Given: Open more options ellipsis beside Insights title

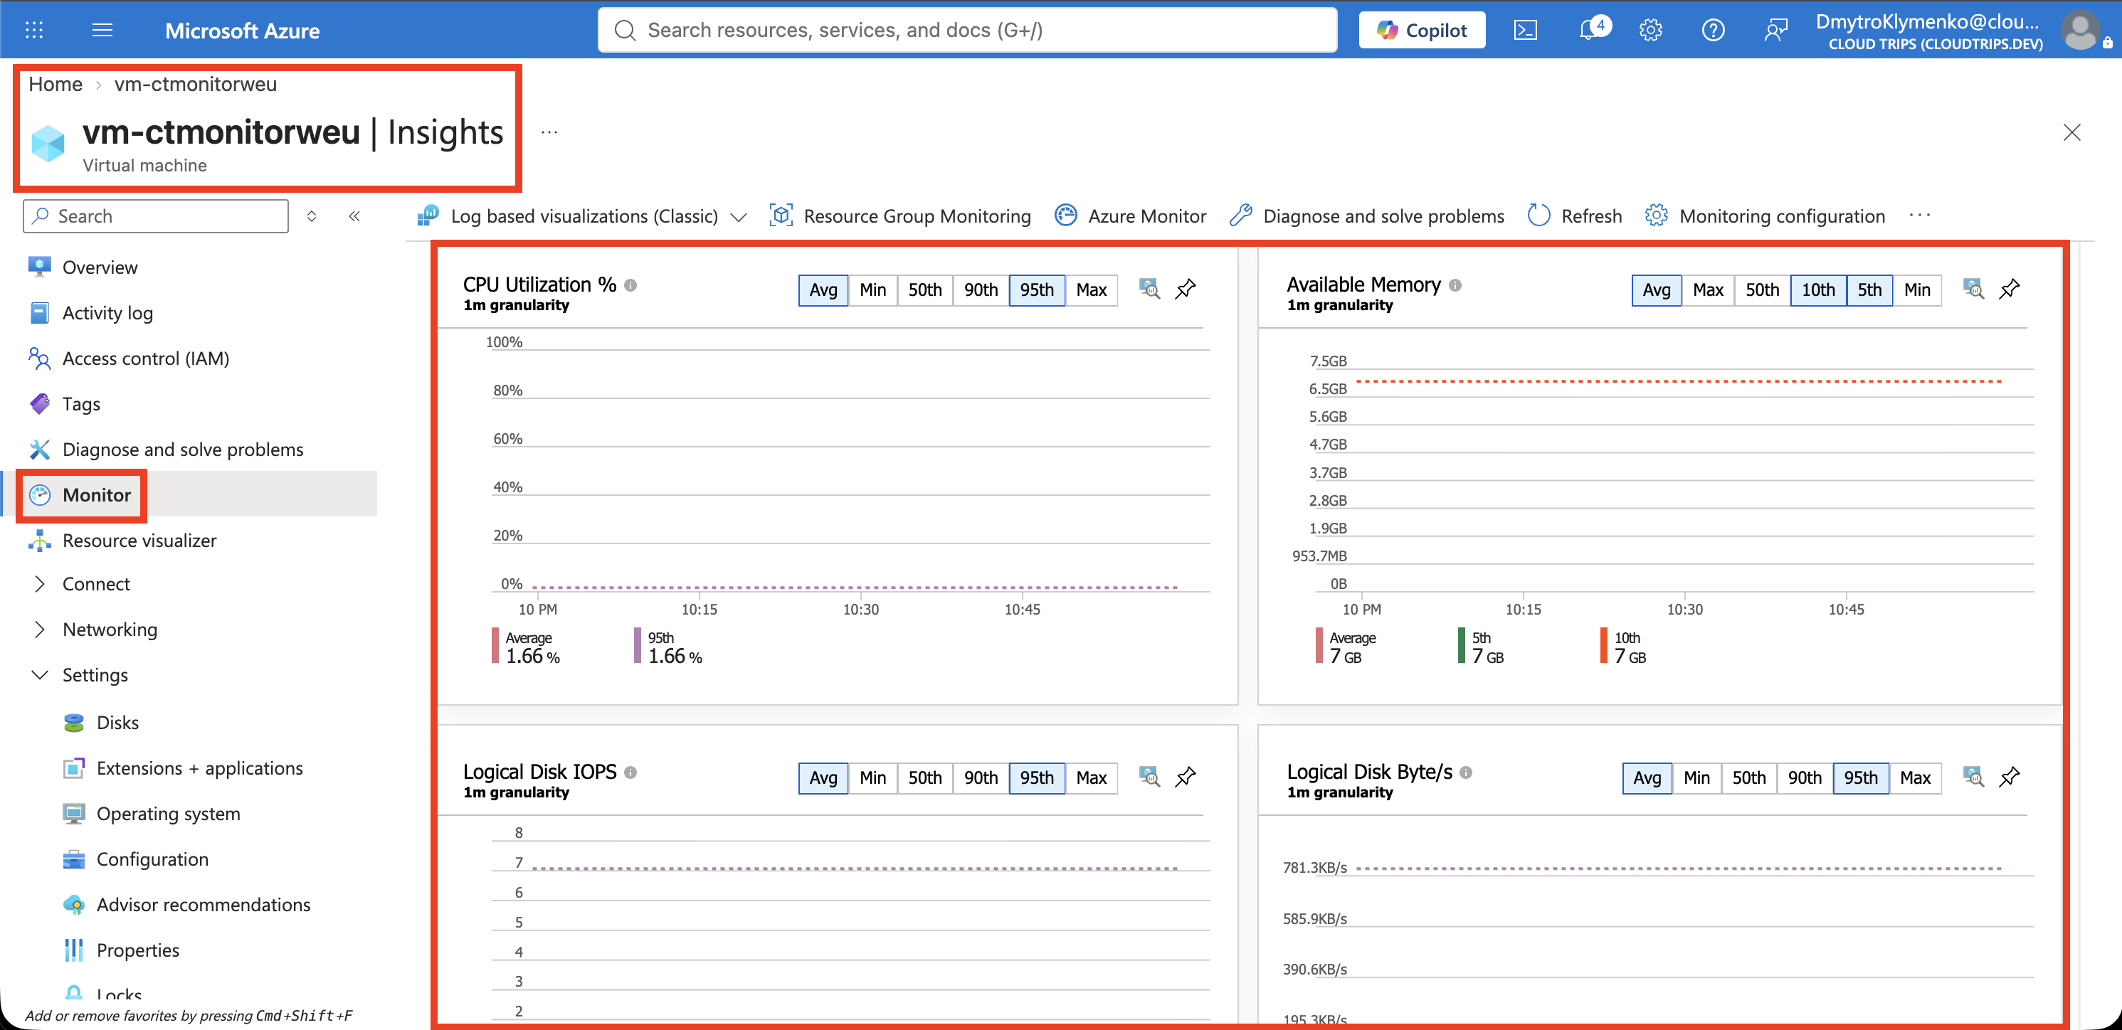Looking at the screenshot, I should coord(549,132).
